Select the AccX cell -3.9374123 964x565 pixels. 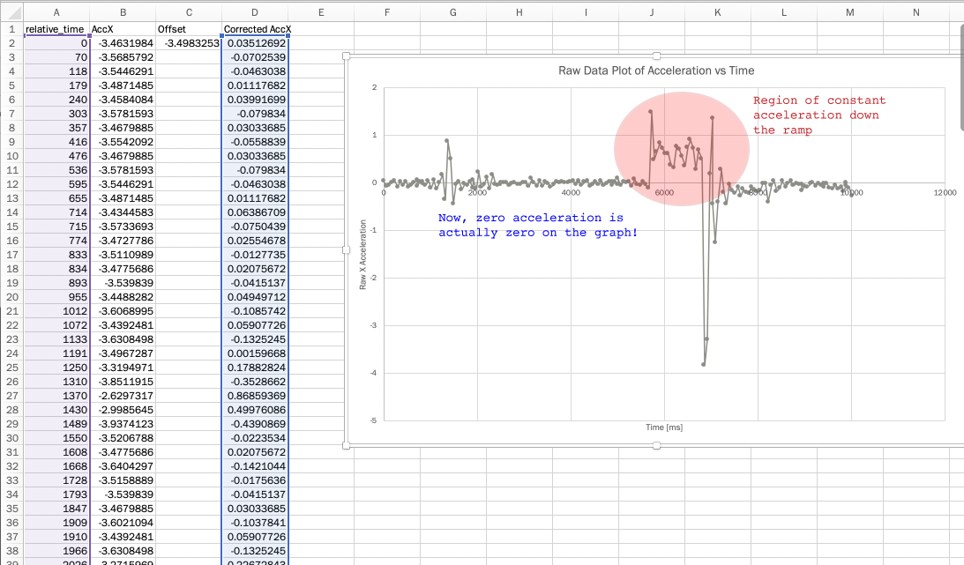click(x=123, y=424)
